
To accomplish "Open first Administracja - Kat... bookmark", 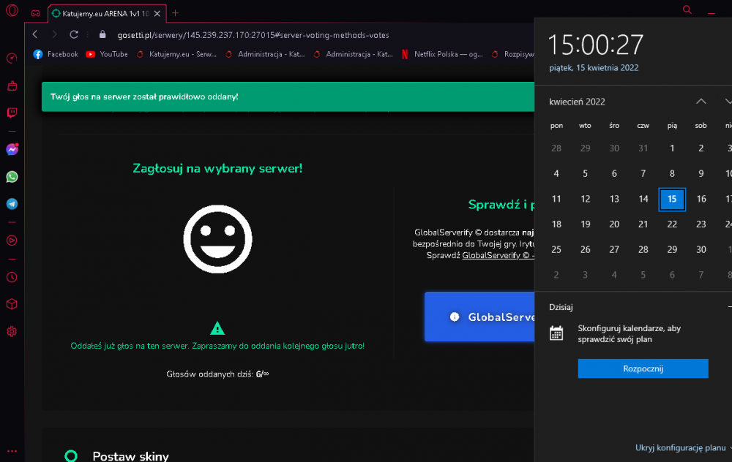I will click(265, 54).
